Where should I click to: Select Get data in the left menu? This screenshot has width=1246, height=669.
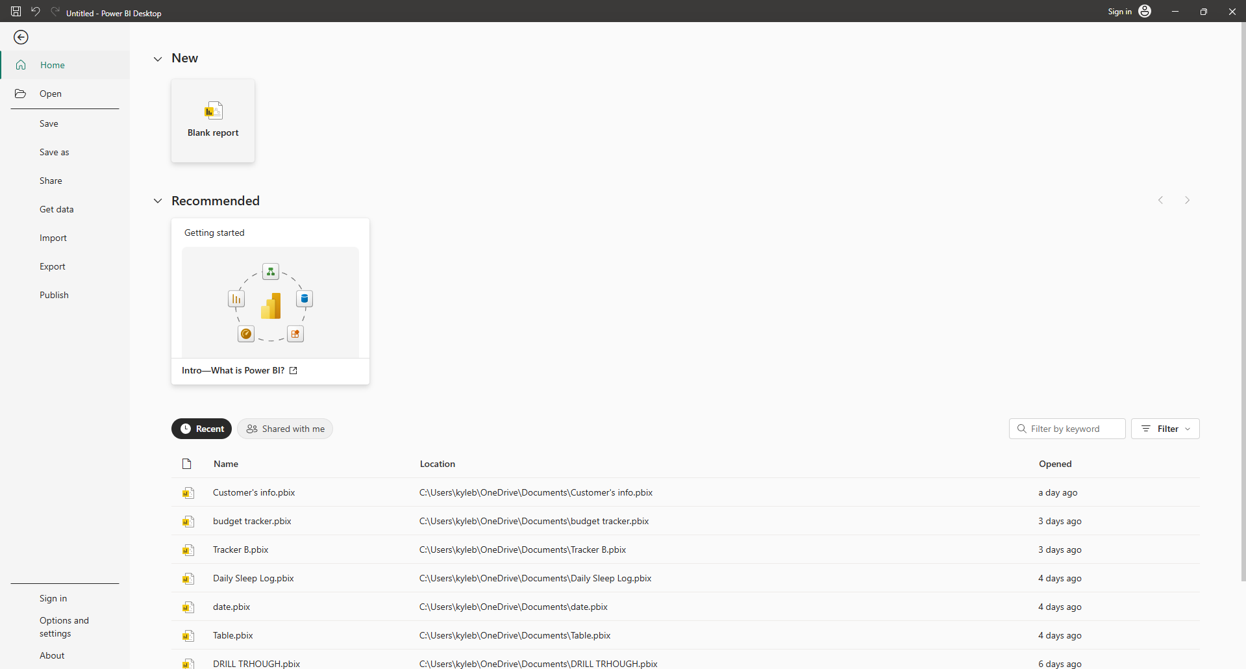[56, 209]
